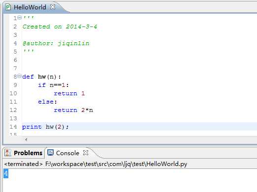Collapse the def hw(n) fold at line 8
Screen dimensions: 257x192
click(19, 76)
